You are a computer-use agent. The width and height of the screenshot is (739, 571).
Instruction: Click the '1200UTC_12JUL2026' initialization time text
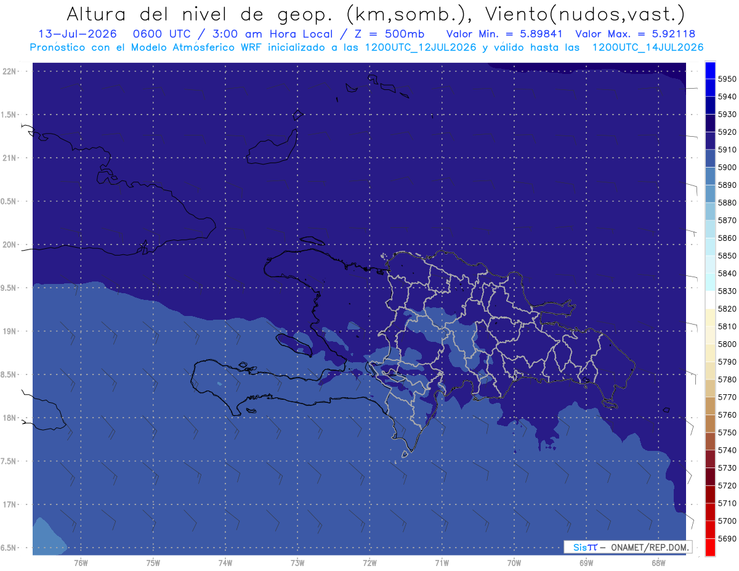point(421,47)
